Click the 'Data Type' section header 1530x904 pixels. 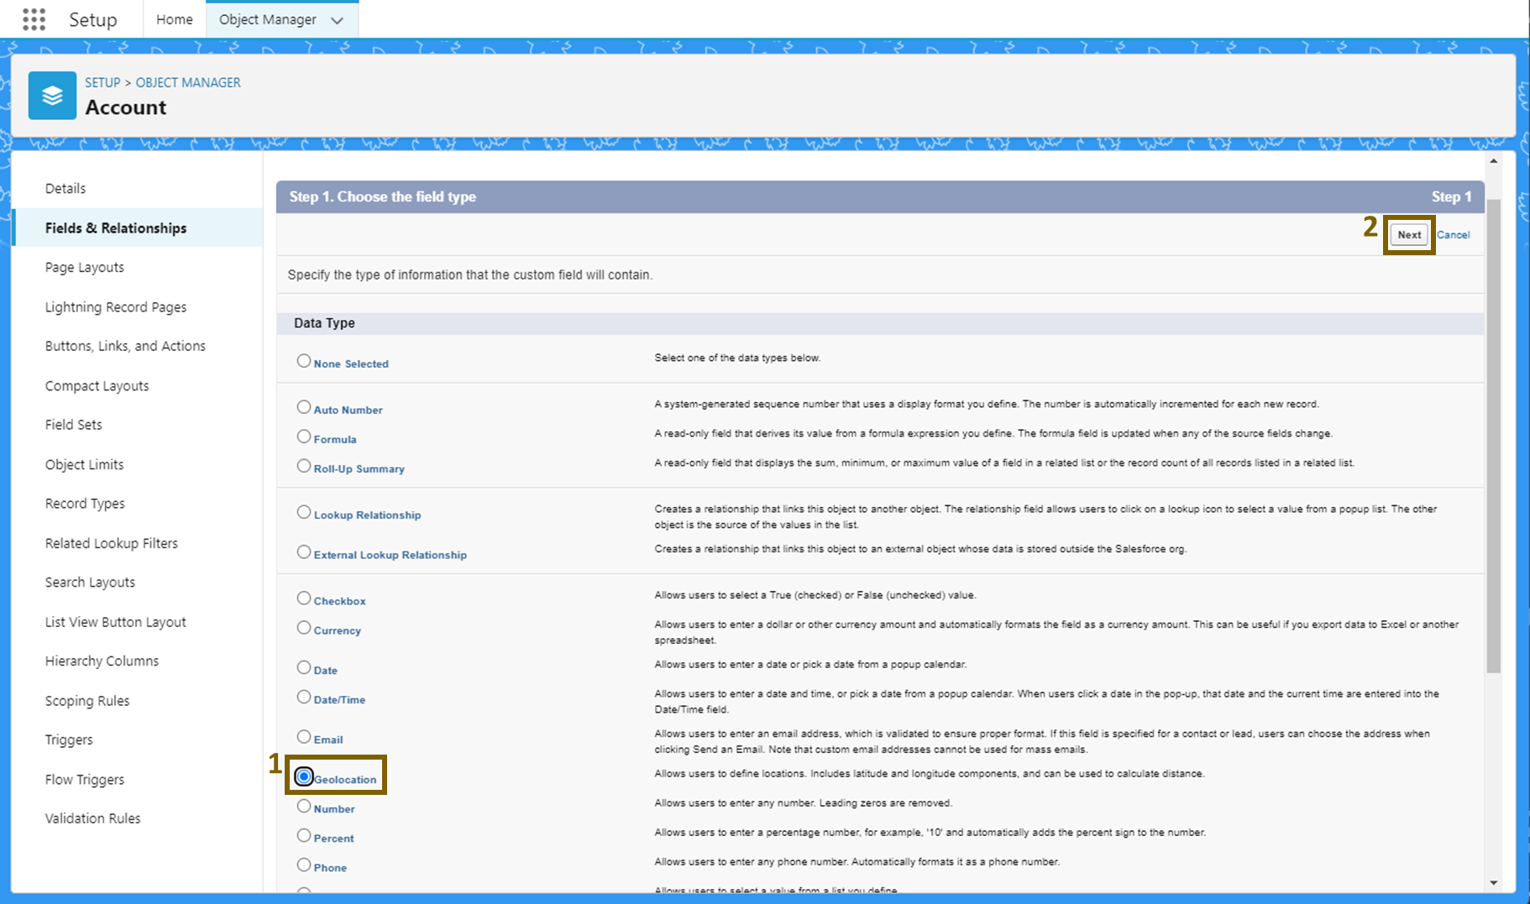click(x=324, y=323)
